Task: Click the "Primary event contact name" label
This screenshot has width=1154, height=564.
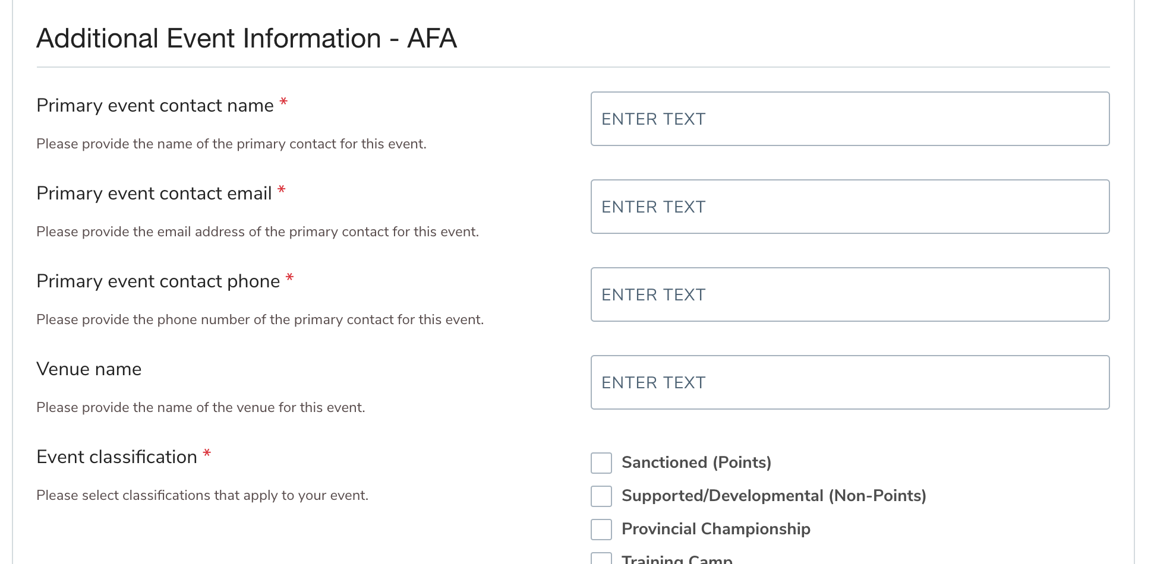Action: point(155,106)
